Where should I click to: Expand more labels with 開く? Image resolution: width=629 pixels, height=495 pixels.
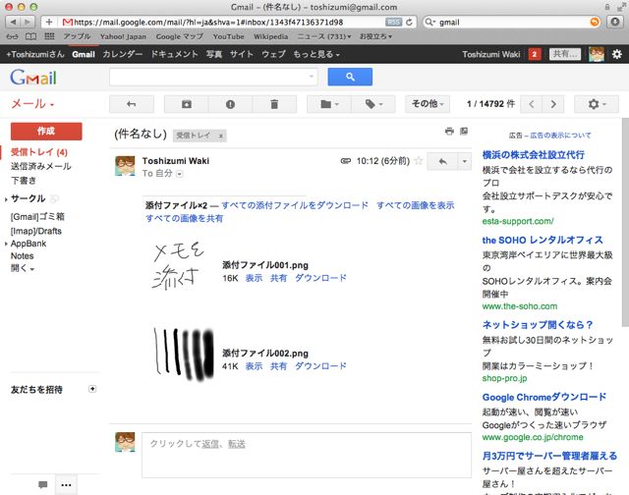pos(22,268)
